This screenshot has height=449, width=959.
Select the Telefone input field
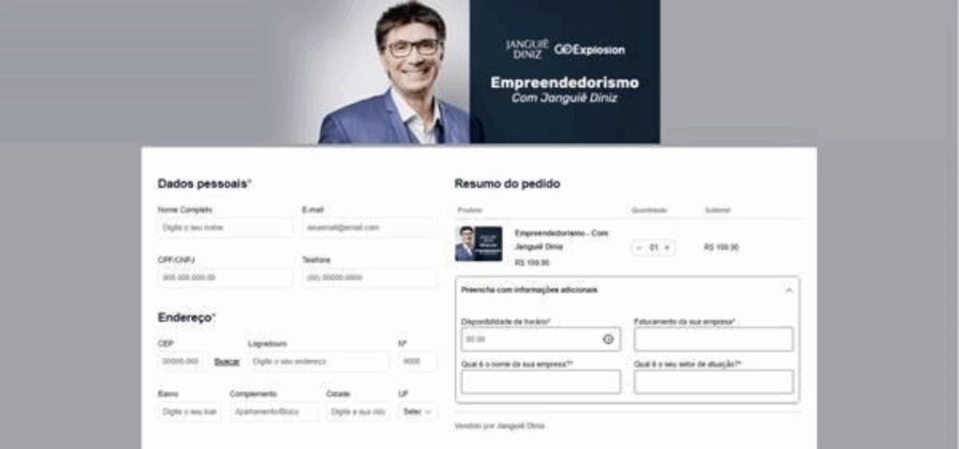(x=369, y=277)
